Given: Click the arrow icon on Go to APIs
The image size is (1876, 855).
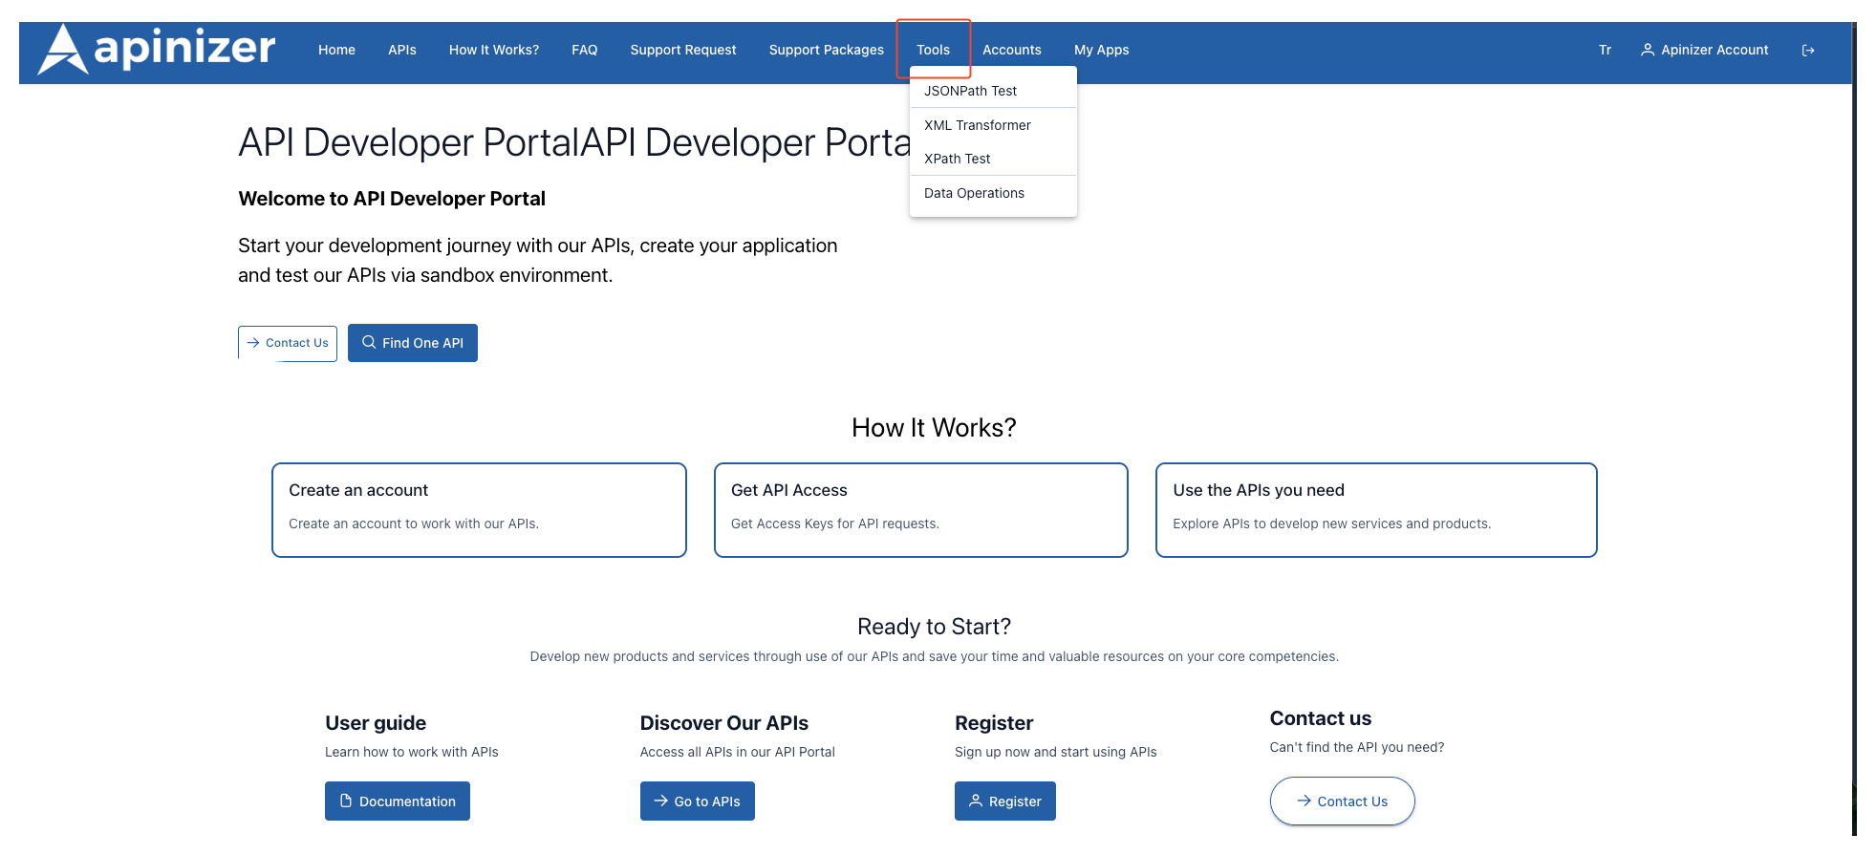Looking at the screenshot, I should 660,801.
